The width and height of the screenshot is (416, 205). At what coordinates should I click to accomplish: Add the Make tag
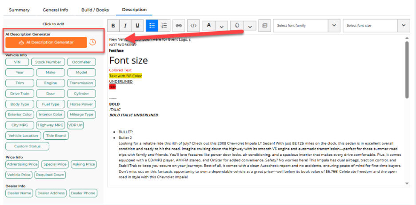coord(50,72)
